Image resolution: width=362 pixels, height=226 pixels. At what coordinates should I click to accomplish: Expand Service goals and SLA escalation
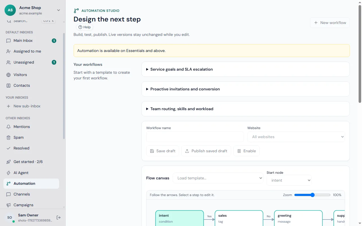[x=245, y=69]
